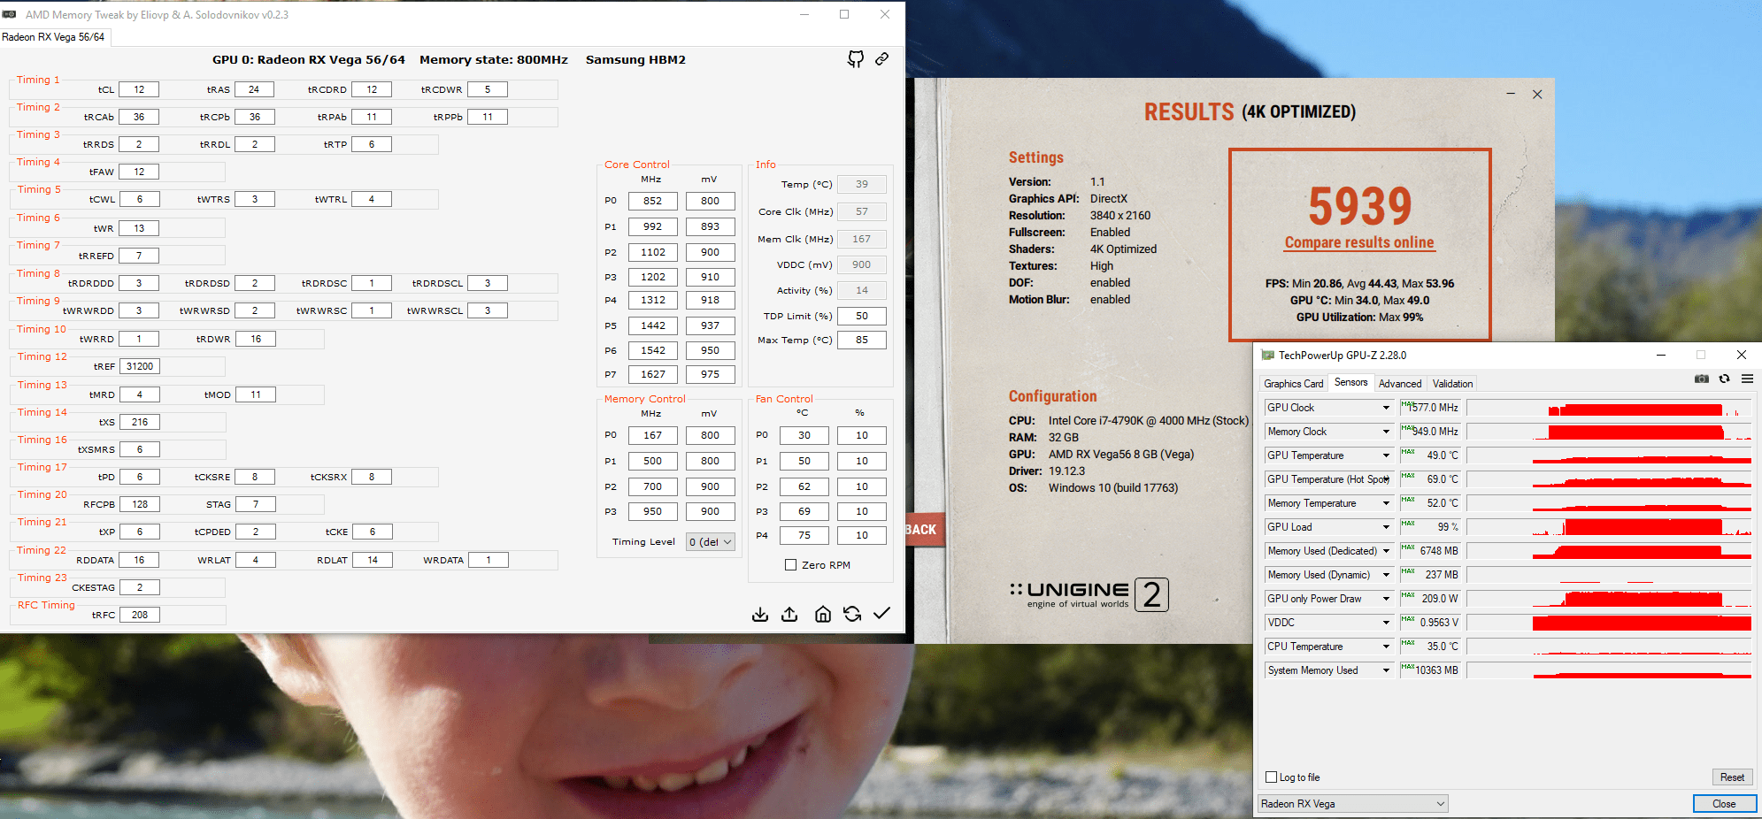Open Memory Used (Dedicated) sensor dropdown
The width and height of the screenshot is (1762, 819).
click(x=1386, y=551)
